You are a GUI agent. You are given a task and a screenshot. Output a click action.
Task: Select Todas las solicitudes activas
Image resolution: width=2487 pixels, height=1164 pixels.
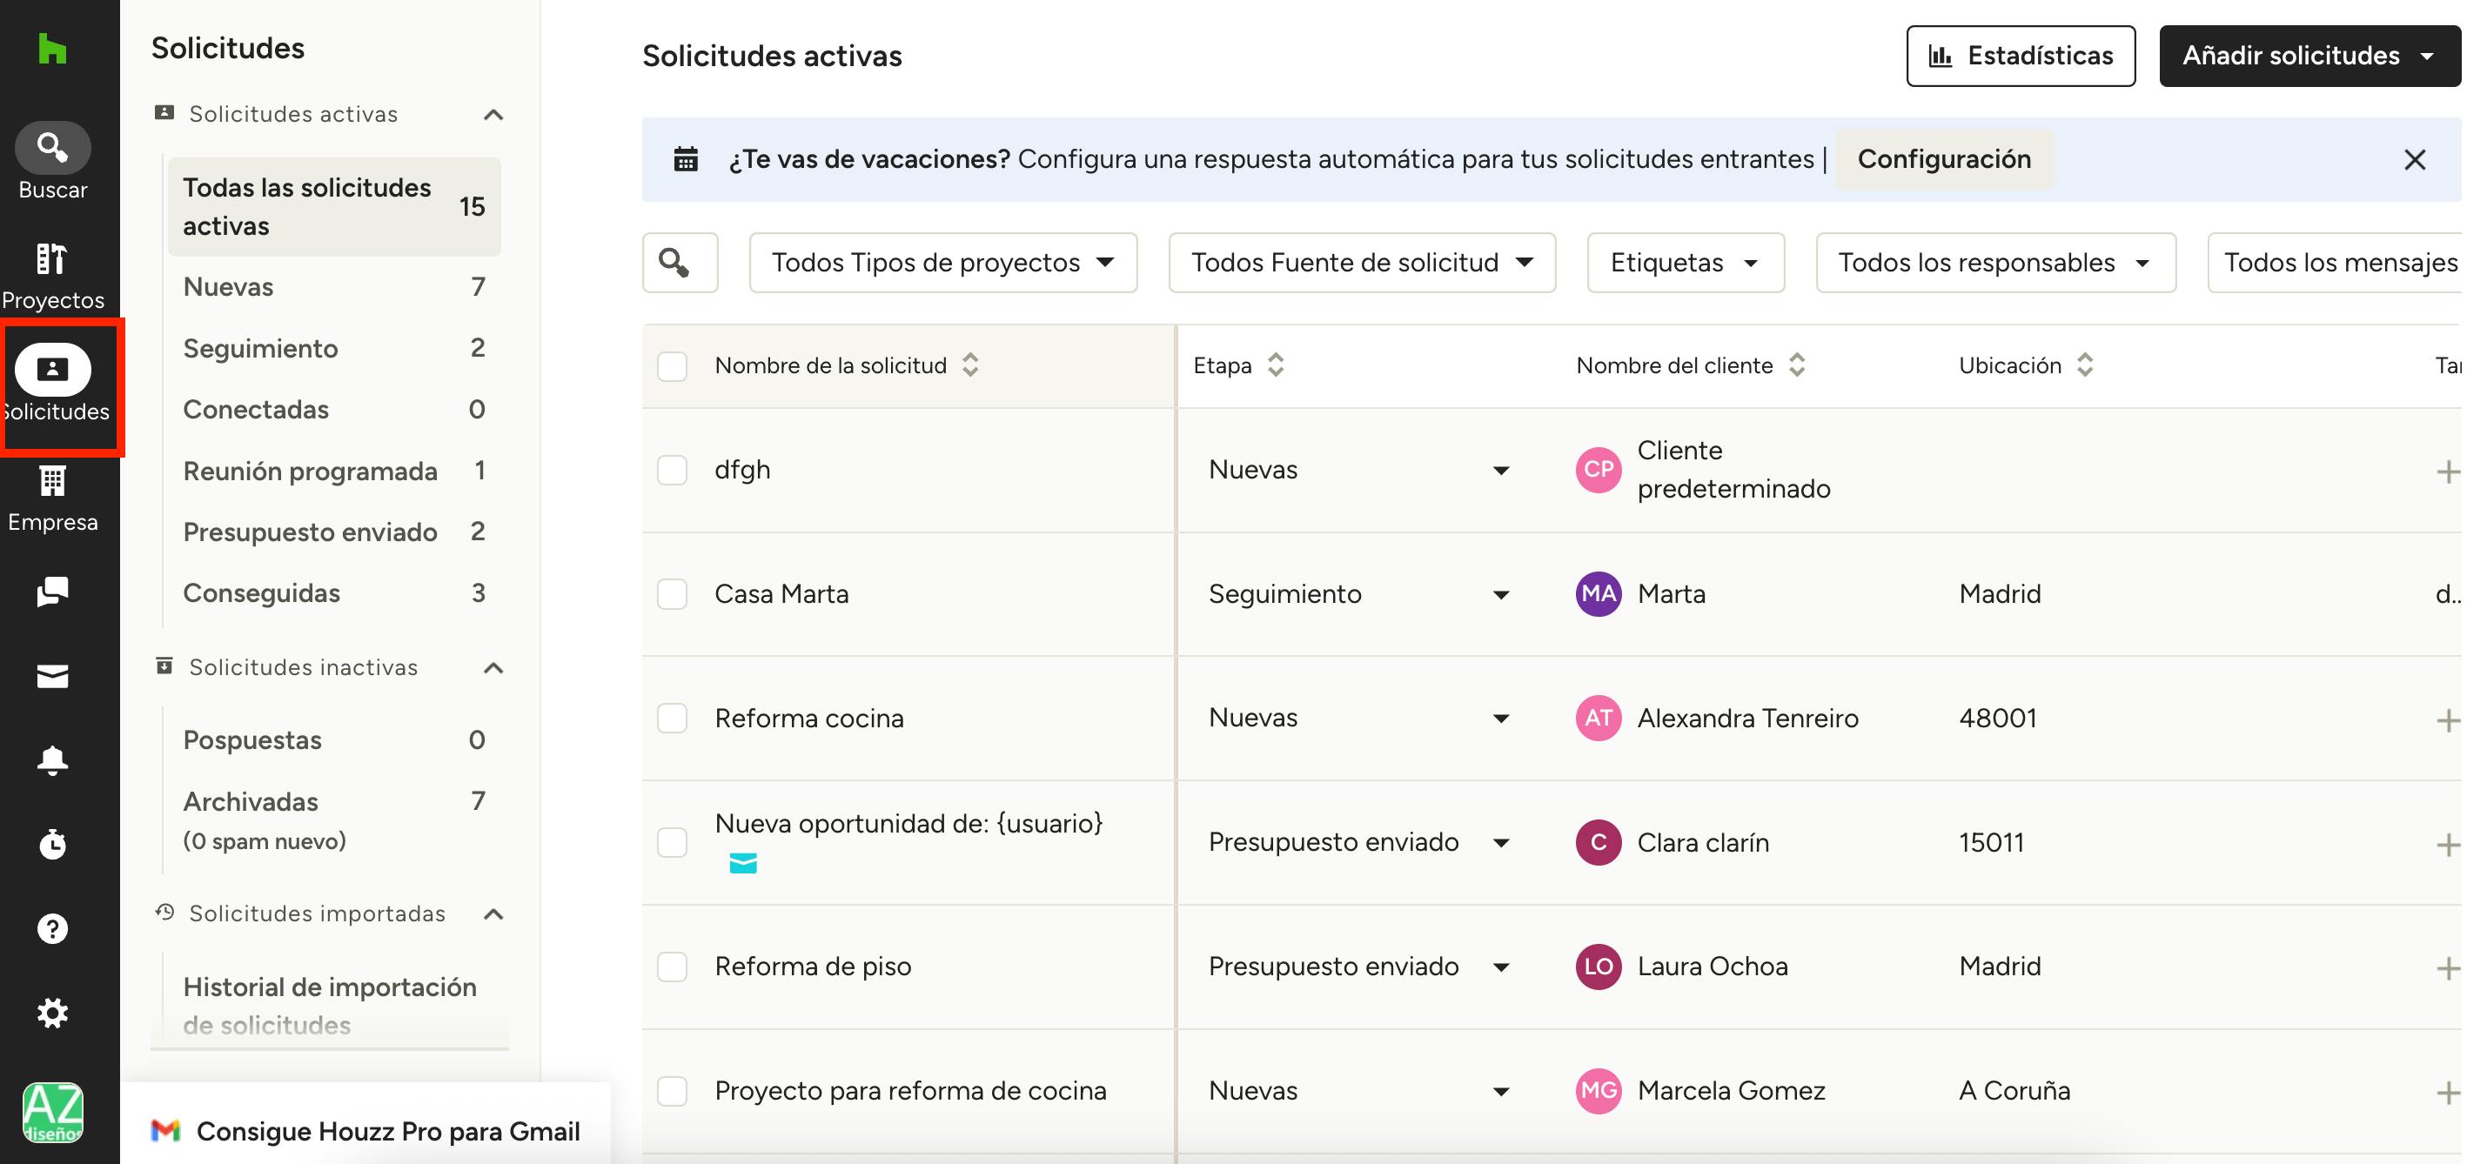tap(334, 206)
